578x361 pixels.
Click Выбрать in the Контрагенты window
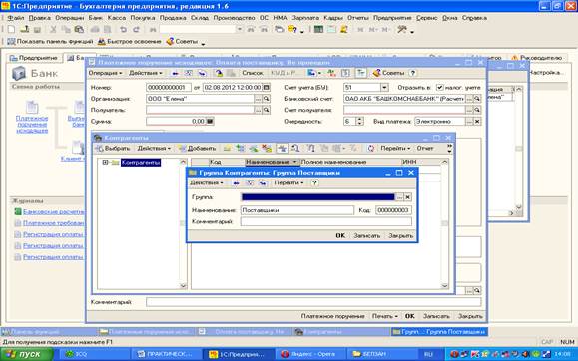coord(113,148)
